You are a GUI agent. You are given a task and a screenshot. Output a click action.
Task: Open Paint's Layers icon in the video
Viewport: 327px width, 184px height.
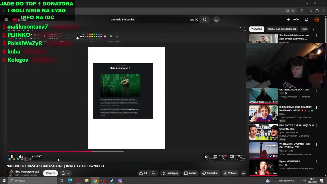(117, 37)
